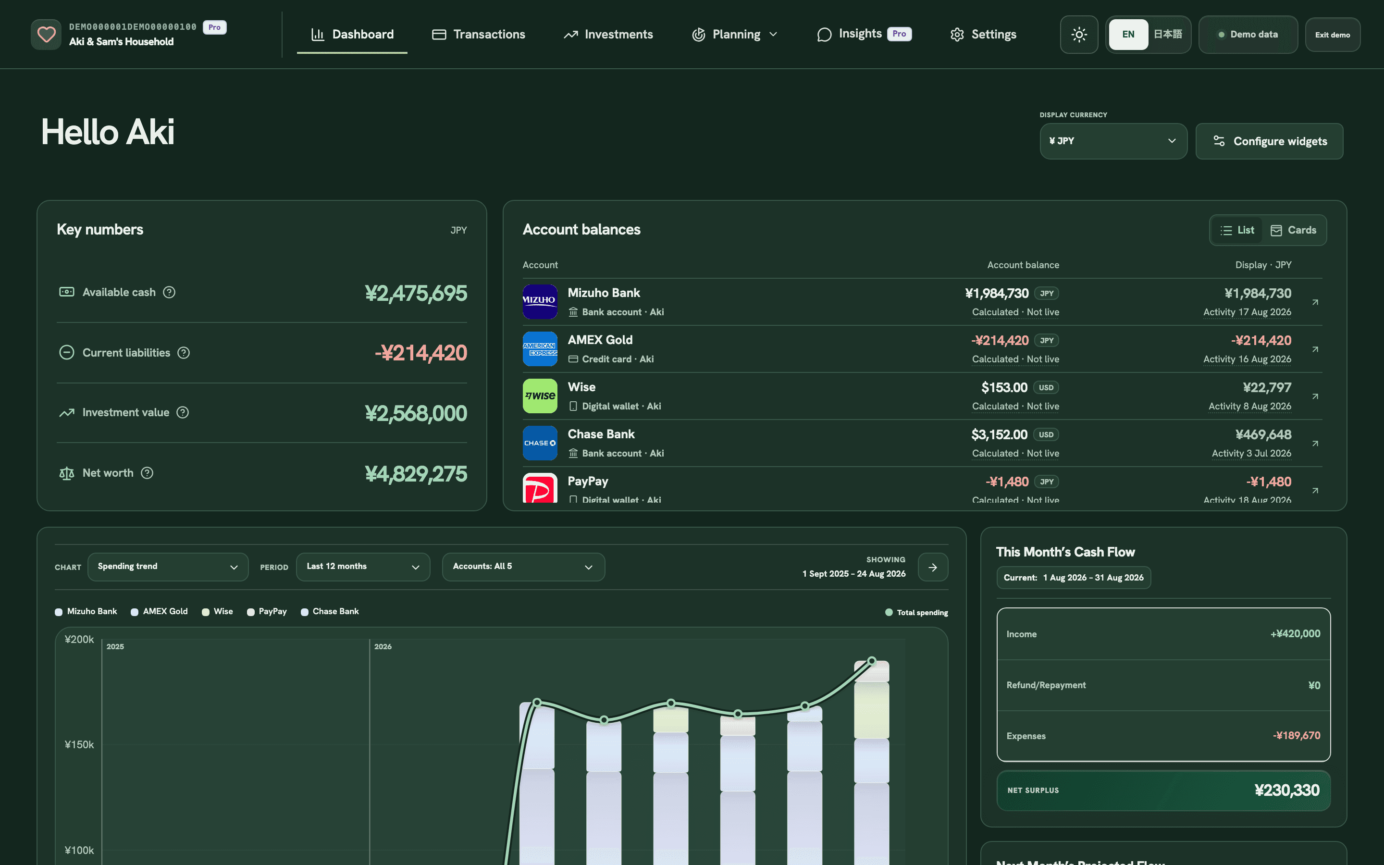Toggle light theme with sun icon
1384x865 pixels.
(1078, 34)
